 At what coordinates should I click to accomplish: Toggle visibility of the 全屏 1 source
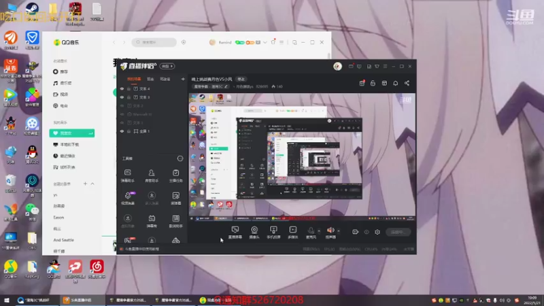122,131
